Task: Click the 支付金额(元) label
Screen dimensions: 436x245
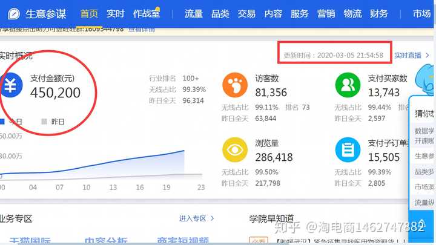Action: coord(52,78)
